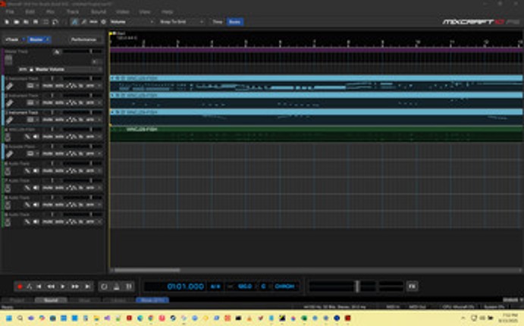Screen dimensions: 524x326
Task: Open the Track menu
Action: tap(73, 11)
